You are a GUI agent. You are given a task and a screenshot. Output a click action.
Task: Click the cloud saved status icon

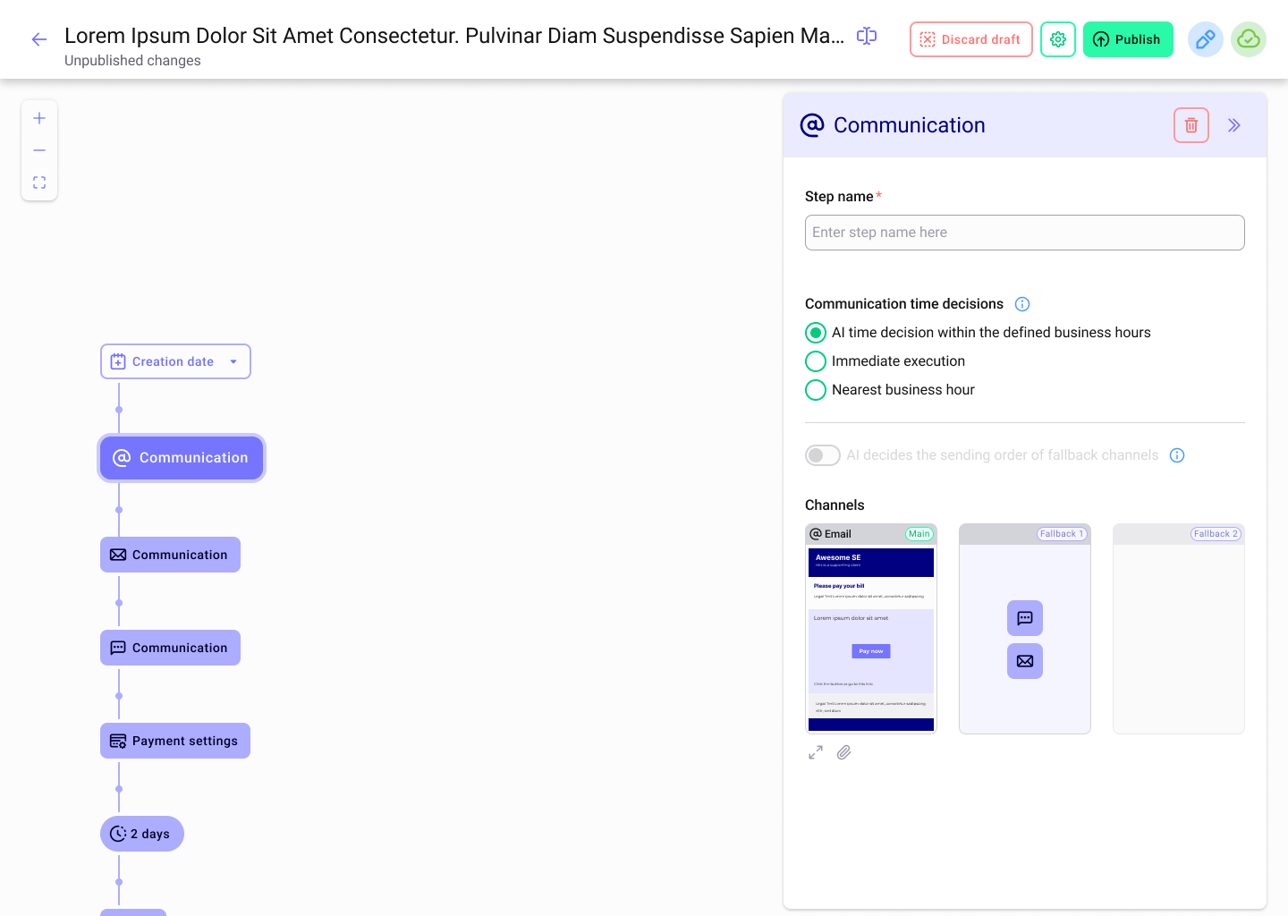1248,39
